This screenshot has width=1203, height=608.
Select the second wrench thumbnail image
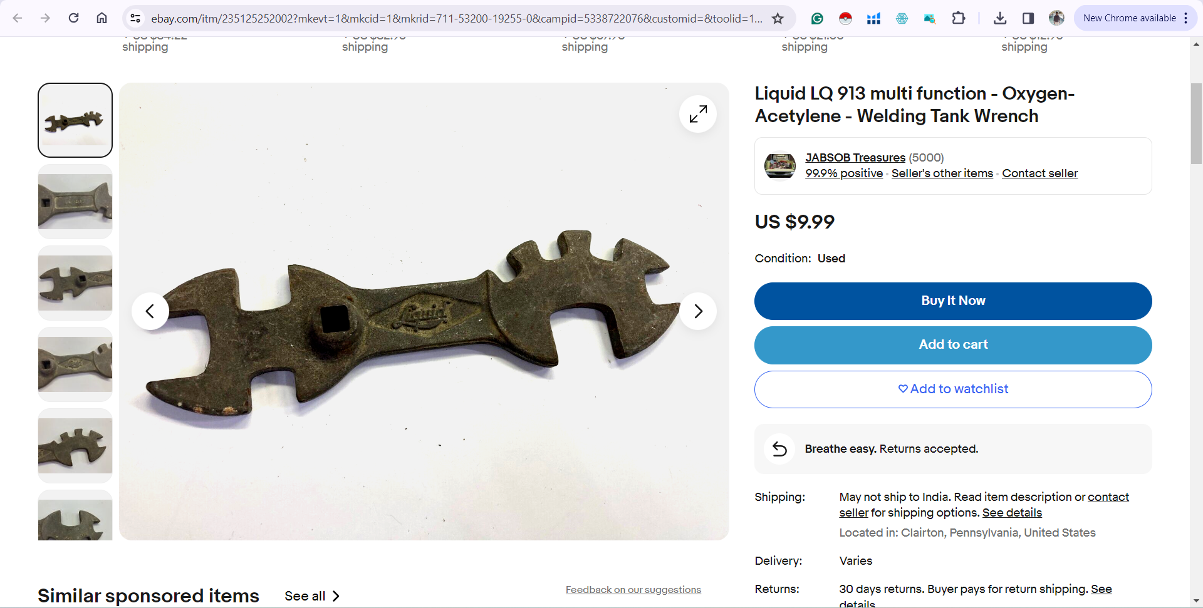click(75, 202)
